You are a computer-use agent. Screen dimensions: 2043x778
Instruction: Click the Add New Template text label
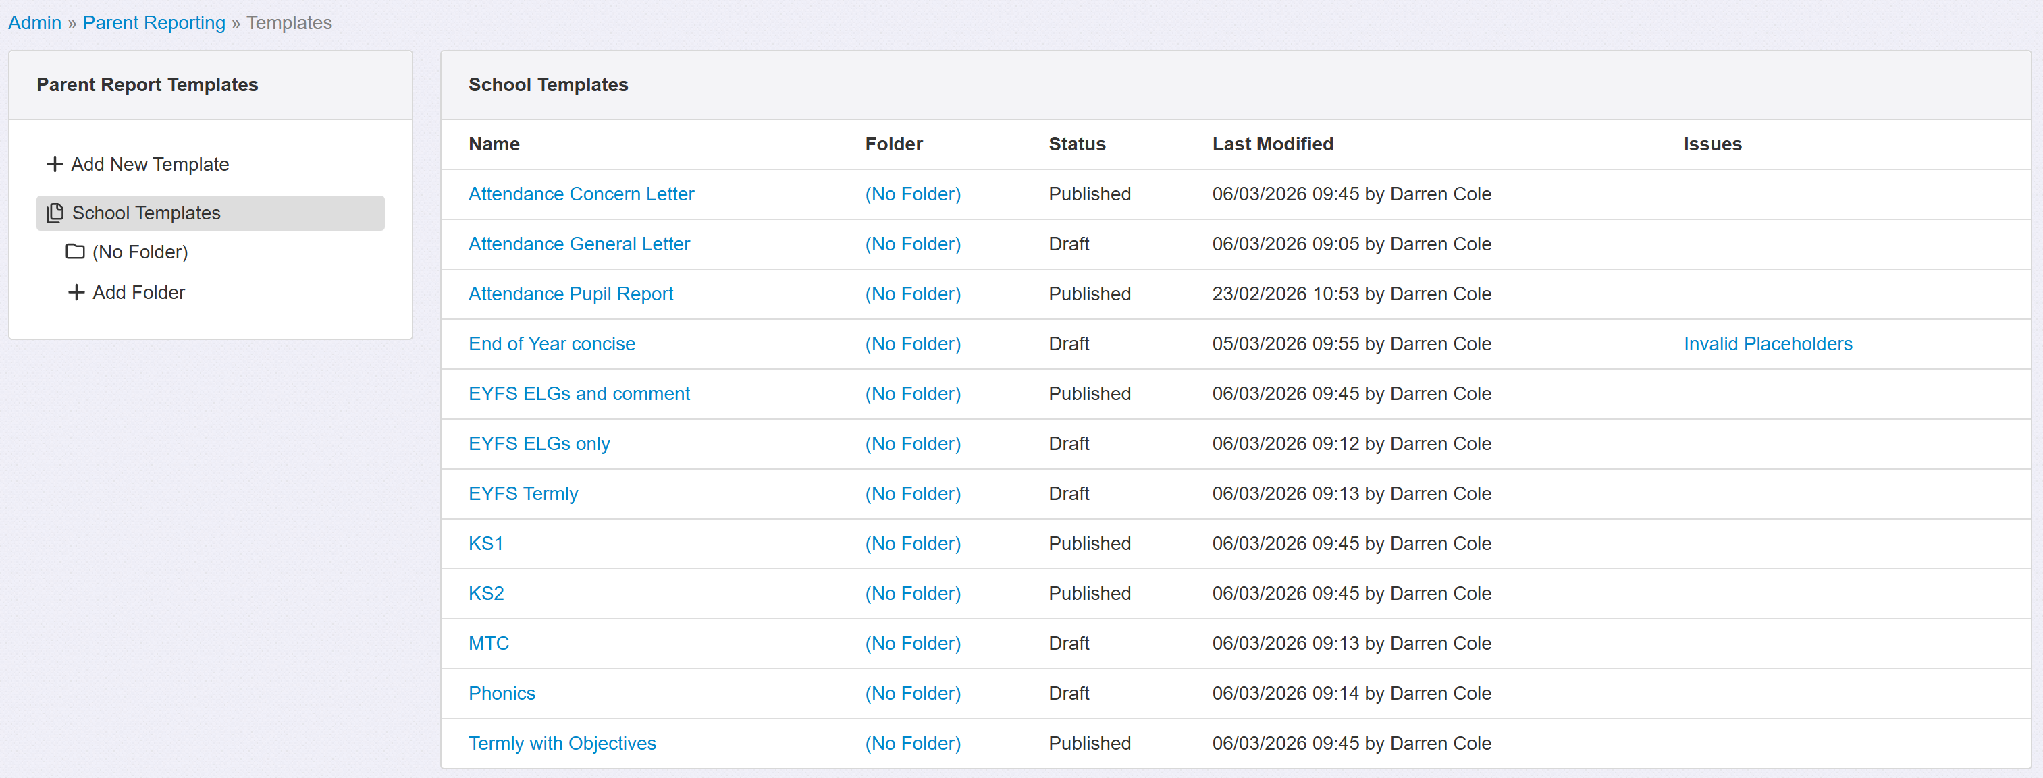[149, 164]
